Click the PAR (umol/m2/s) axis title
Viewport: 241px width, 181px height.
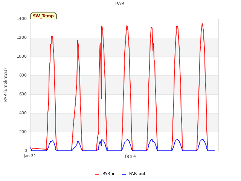pos(5,85)
